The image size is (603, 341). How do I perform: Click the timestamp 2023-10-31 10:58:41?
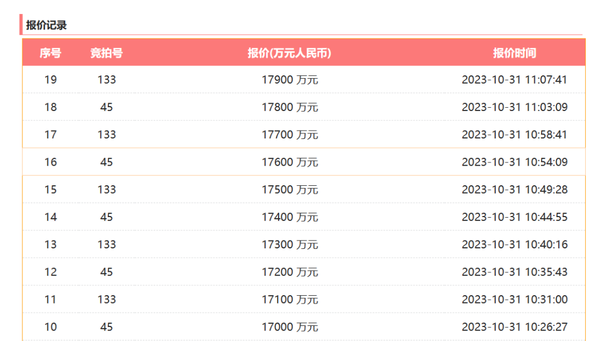point(514,135)
